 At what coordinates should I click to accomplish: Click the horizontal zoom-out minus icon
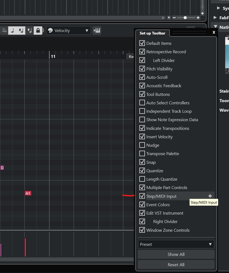174,18
